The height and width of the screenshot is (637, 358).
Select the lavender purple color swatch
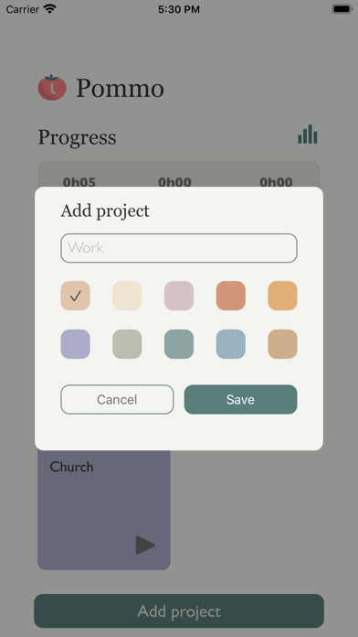point(76,344)
